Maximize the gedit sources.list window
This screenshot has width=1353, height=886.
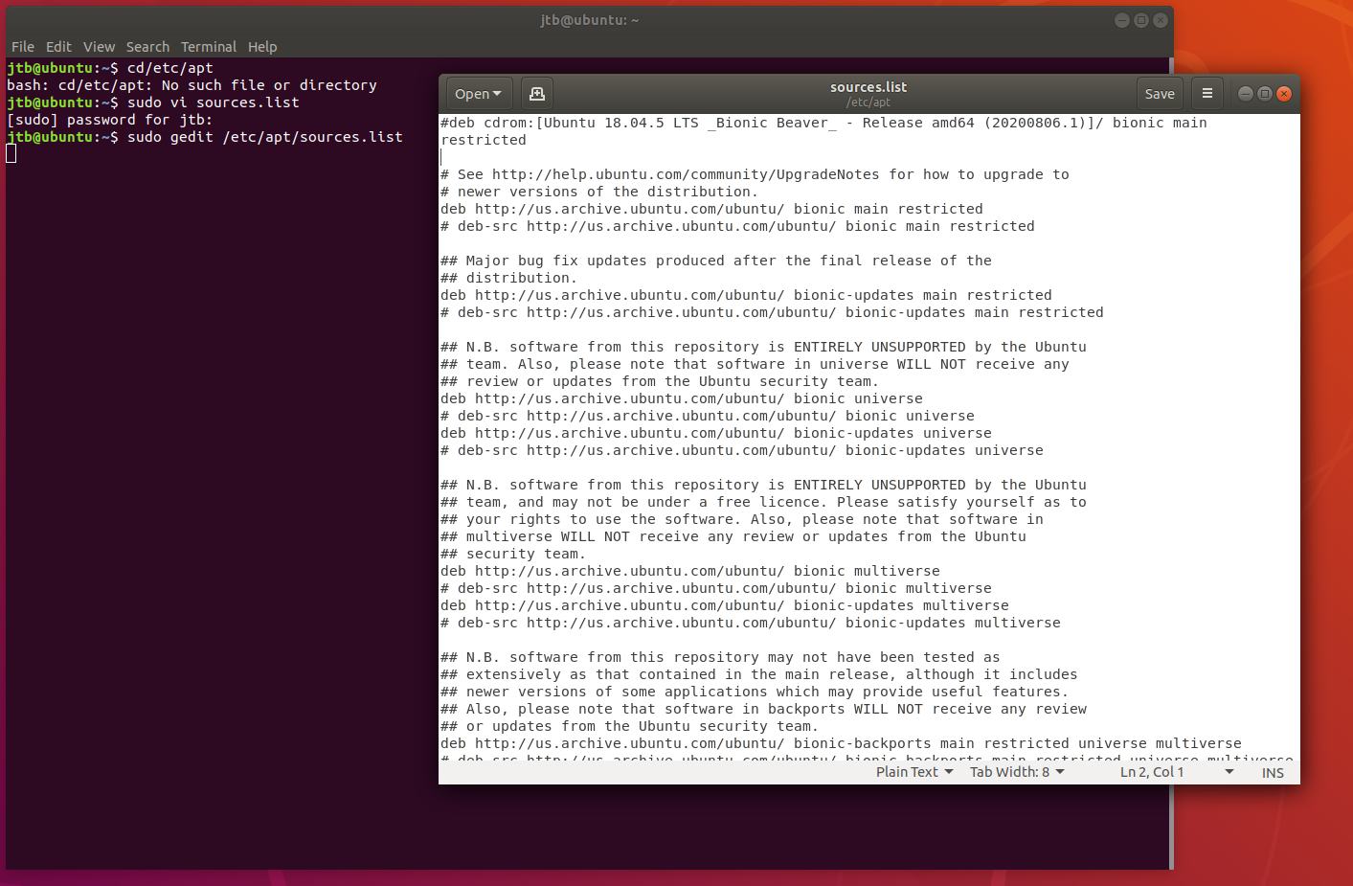(1265, 94)
